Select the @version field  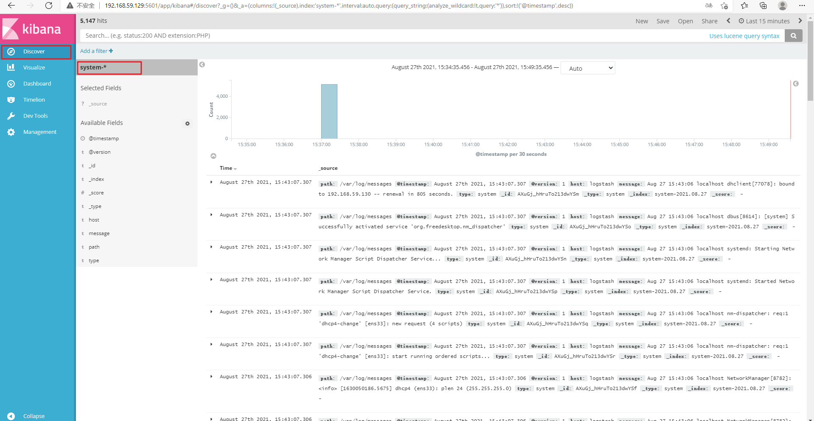click(99, 152)
